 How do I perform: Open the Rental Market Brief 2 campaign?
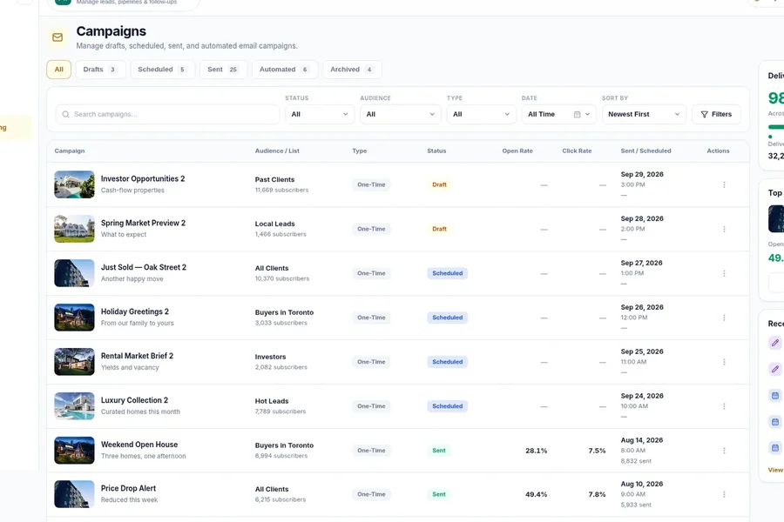point(137,356)
